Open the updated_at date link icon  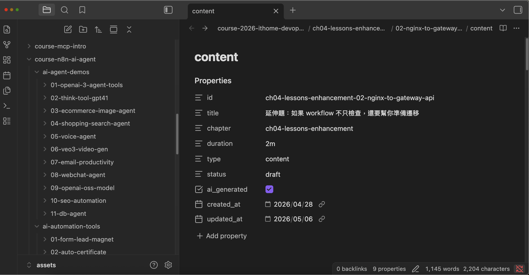pyautogui.click(x=322, y=219)
